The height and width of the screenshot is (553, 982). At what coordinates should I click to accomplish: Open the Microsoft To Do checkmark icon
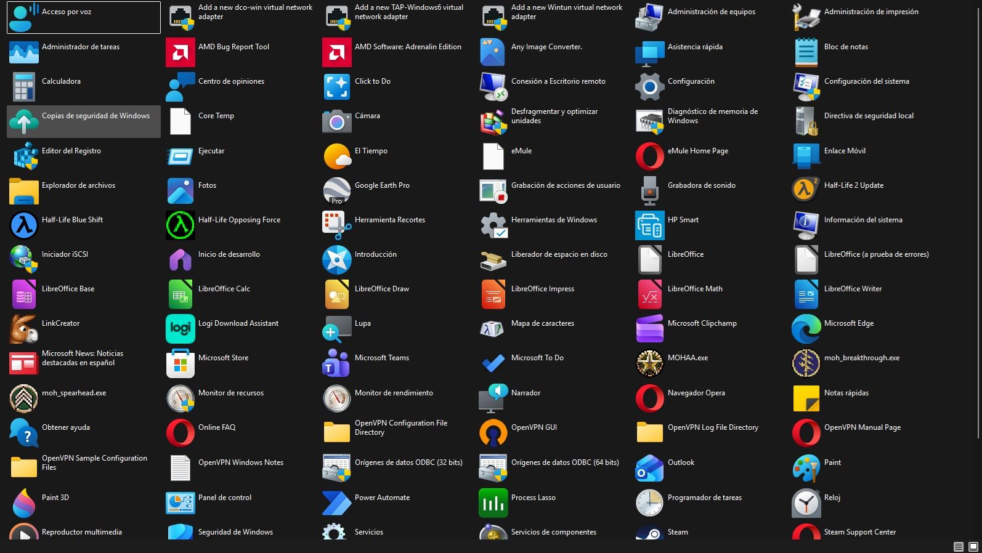point(493,363)
